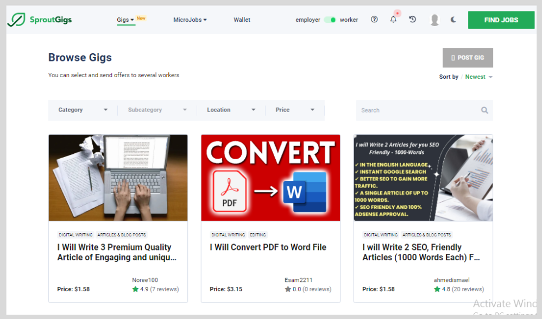
Task: Open the laptop typing gig thumbnail
Action: click(x=118, y=178)
